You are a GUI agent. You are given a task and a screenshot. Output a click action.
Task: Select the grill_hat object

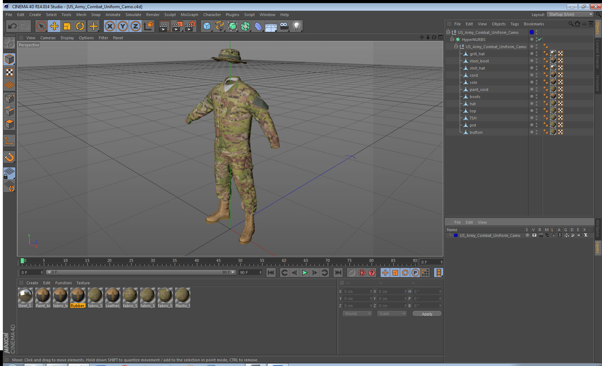click(x=477, y=54)
